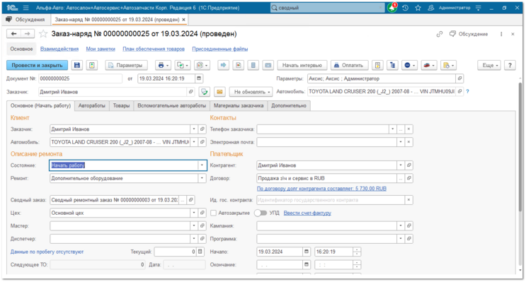Click the search field containing сводный

click(x=327, y=8)
